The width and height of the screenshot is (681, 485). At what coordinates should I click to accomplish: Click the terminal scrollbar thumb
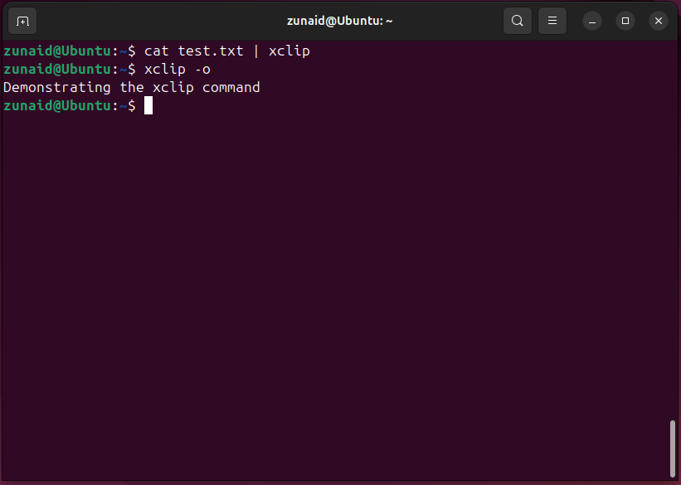[x=674, y=449]
